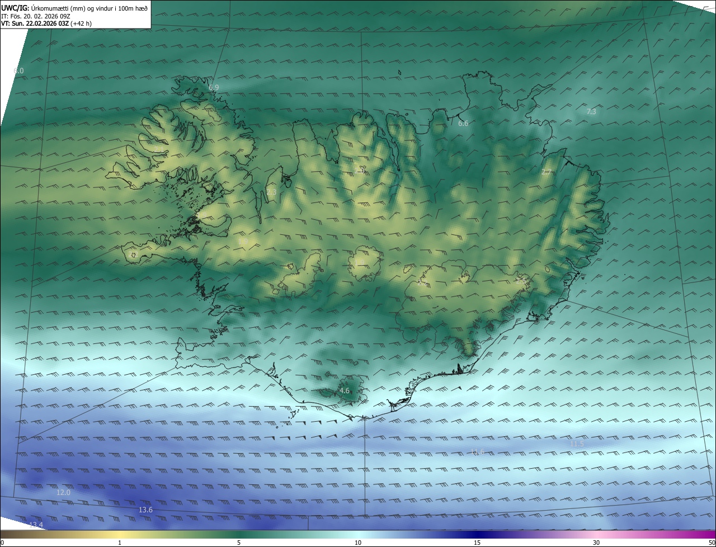Click the 30 tick on the color scale
716x547 pixels.
[596, 543]
